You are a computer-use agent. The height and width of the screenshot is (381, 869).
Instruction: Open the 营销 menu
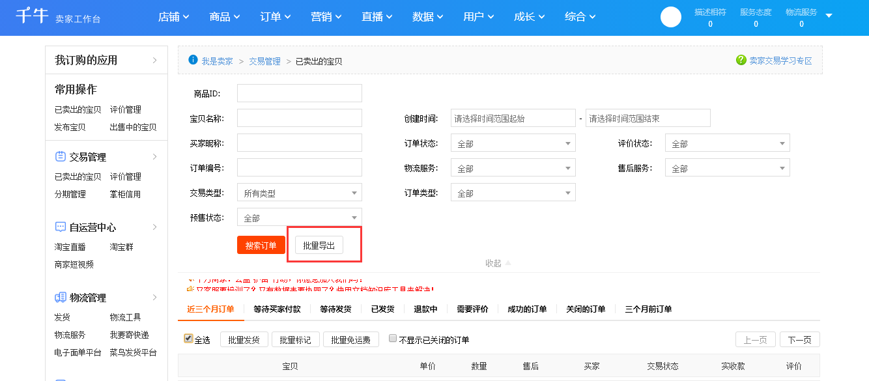point(326,16)
